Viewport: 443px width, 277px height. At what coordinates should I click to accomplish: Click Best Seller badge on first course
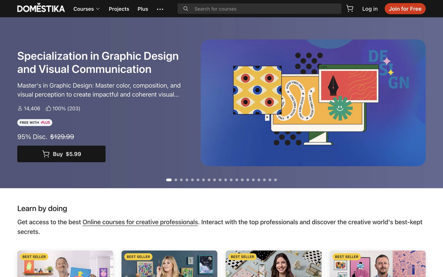click(34, 257)
